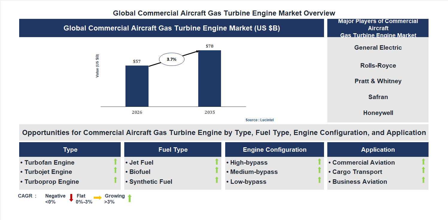Screen dimensions: 448x220
Task: Select the Engine Configuration column header
Action: pos(275,150)
